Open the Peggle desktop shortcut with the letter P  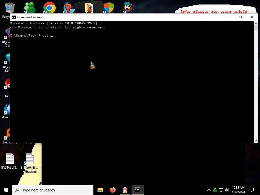(69, 8)
